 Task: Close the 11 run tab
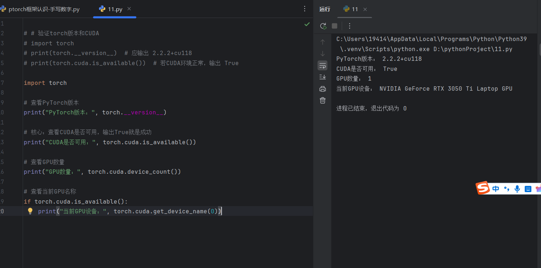(365, 9)
